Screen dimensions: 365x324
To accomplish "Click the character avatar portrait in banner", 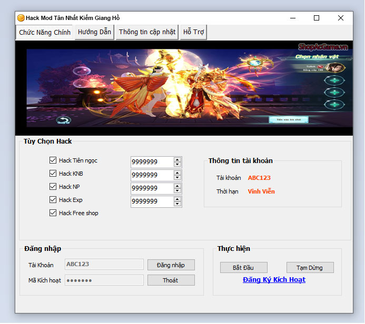I will [x=335, y=68].
